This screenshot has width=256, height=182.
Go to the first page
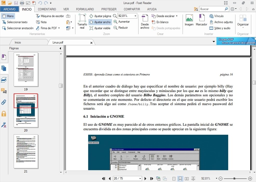tap(104, 178)
